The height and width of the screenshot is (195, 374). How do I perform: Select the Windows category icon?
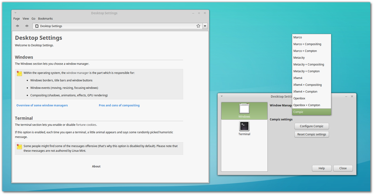tap(244, 111)
